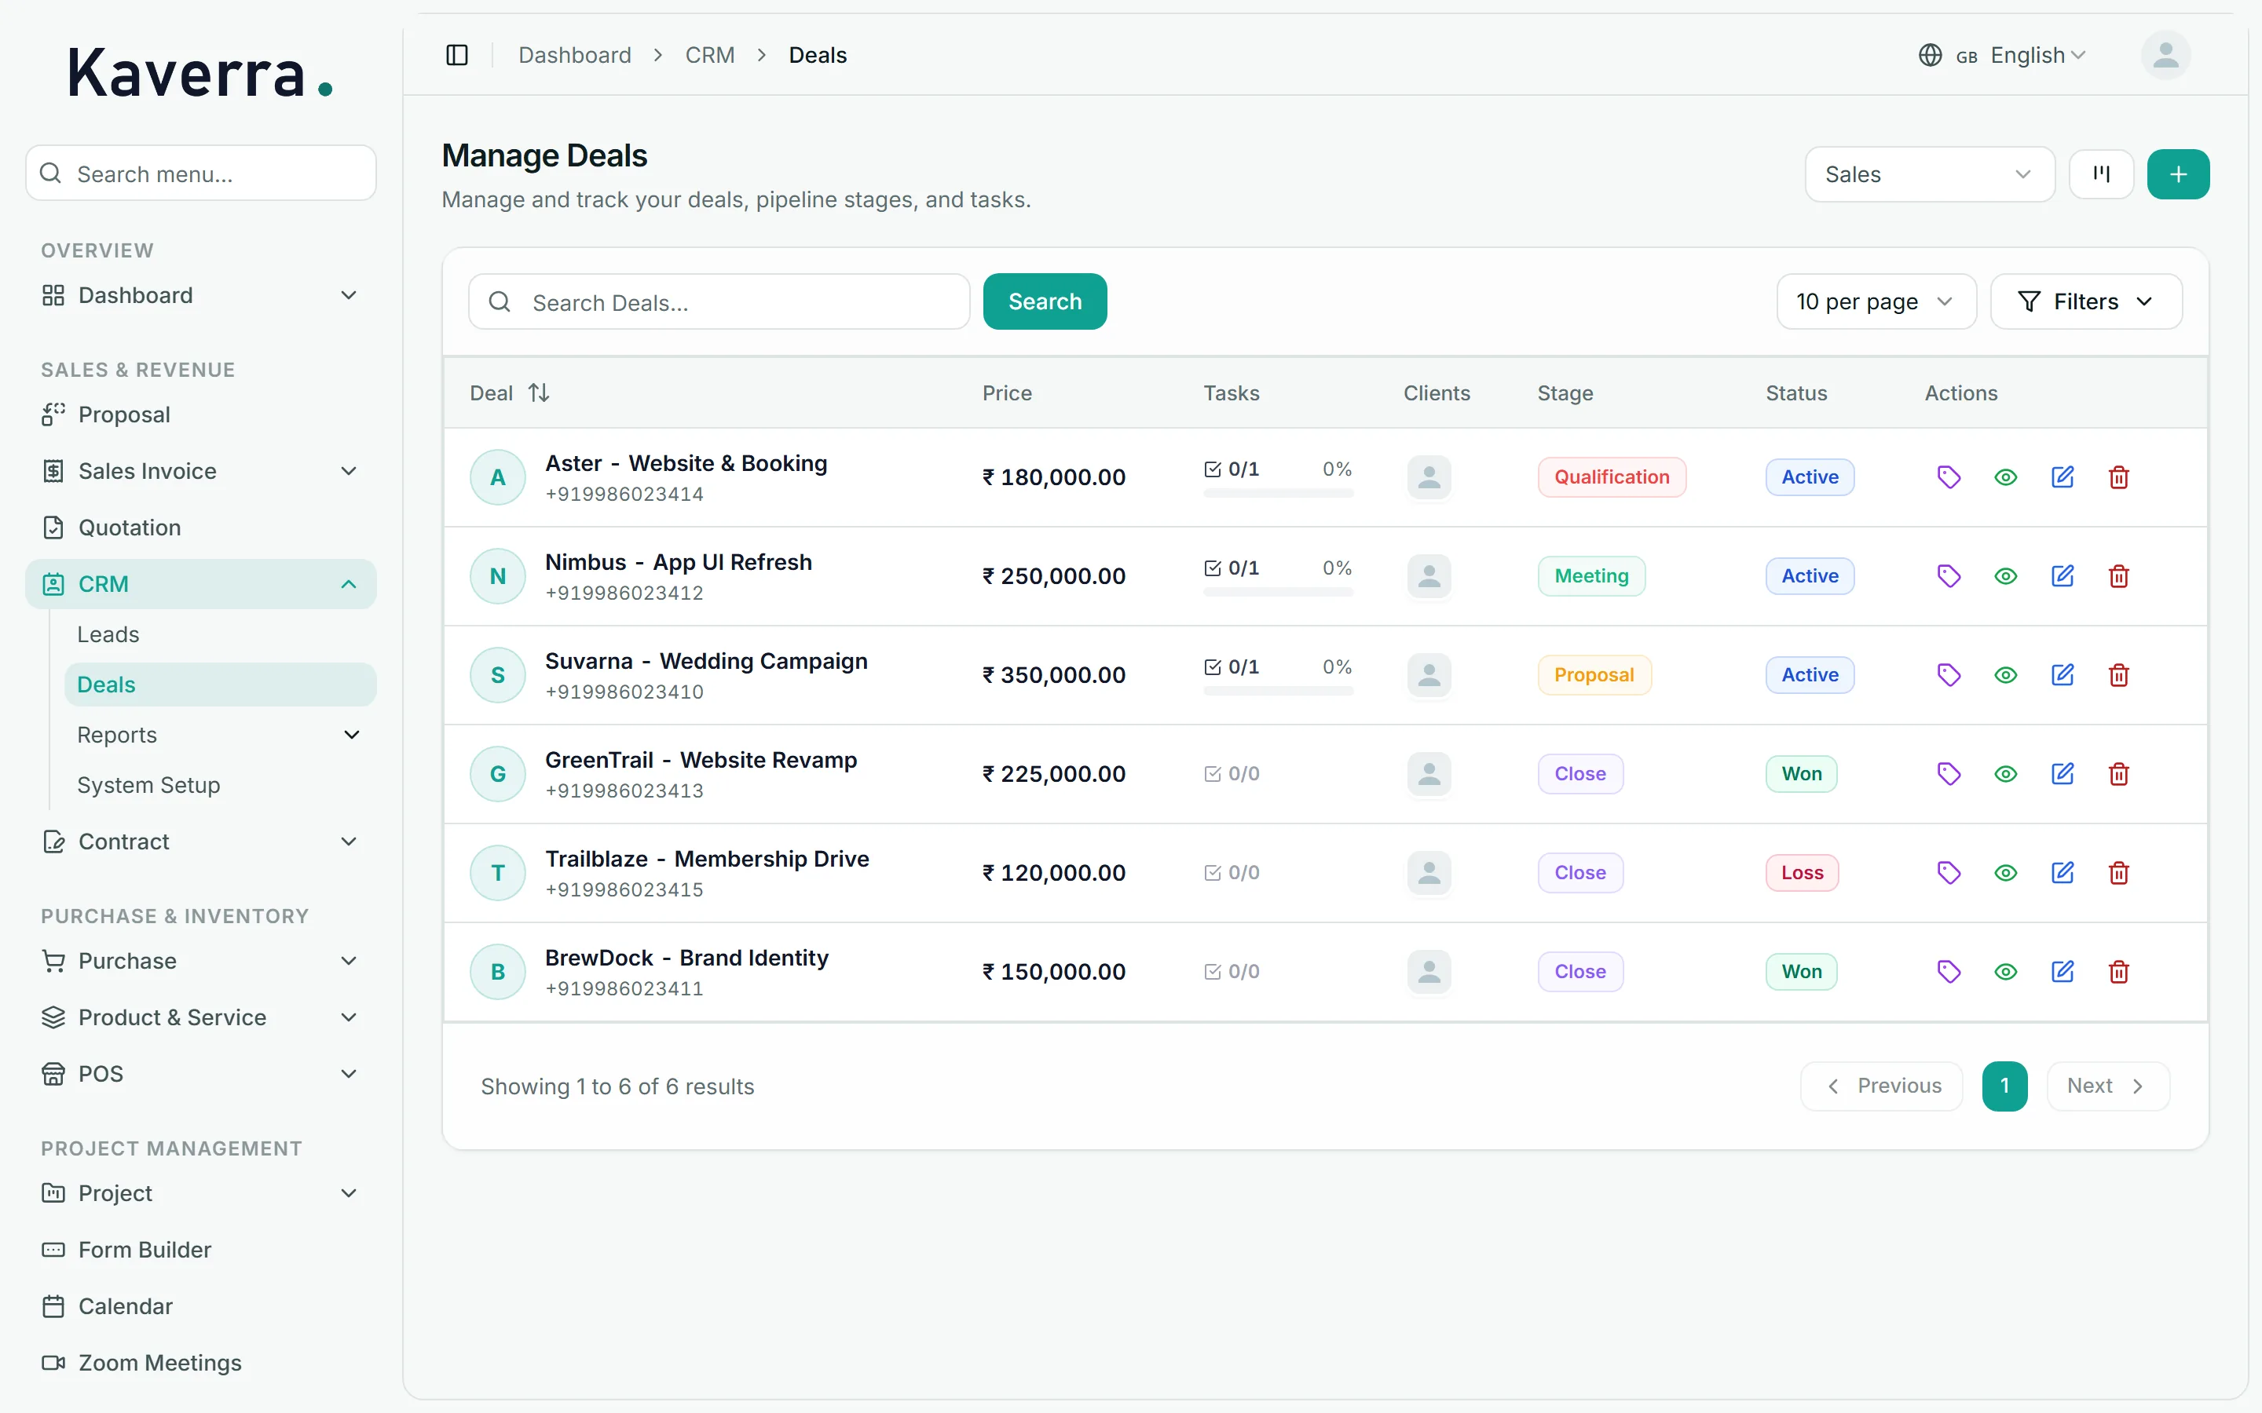Click the globe language icon
Image resolution: width=2262 pixels, height=1413 pixels.
(1931, 55)
